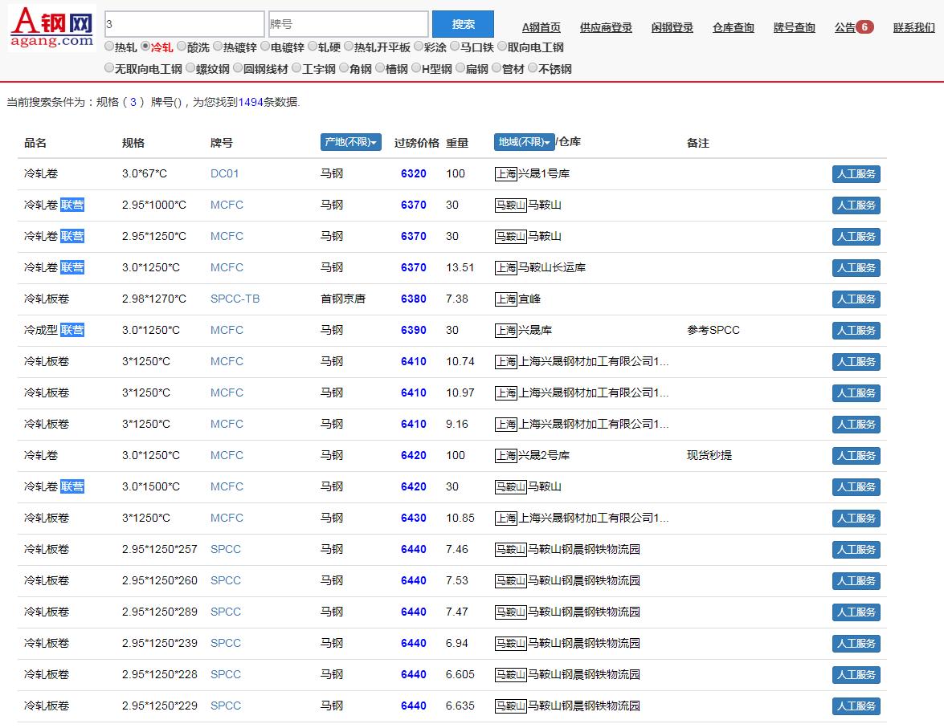Viewport: 944px width, 728px height.
Task: Open the 闲钢登录 page
Action: click(x=672, y=27)
